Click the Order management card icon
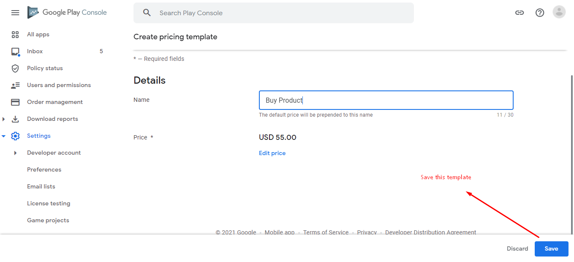Viewport: 574px width, 262px height. coord(15,102)
